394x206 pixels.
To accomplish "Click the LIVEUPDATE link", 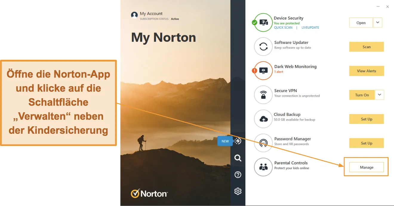I will tap(310, 27).
